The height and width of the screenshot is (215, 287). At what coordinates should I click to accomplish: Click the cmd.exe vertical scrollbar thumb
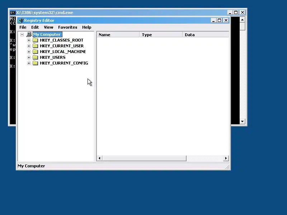[243, 26]
